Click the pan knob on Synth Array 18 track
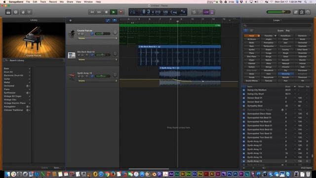The image size is (316, 178). pyautogui.click(x=115, y=75)
